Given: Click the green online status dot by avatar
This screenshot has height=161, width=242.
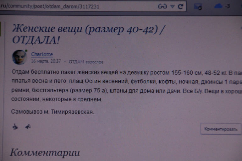Looking at the screenshot, I should 26,51.
